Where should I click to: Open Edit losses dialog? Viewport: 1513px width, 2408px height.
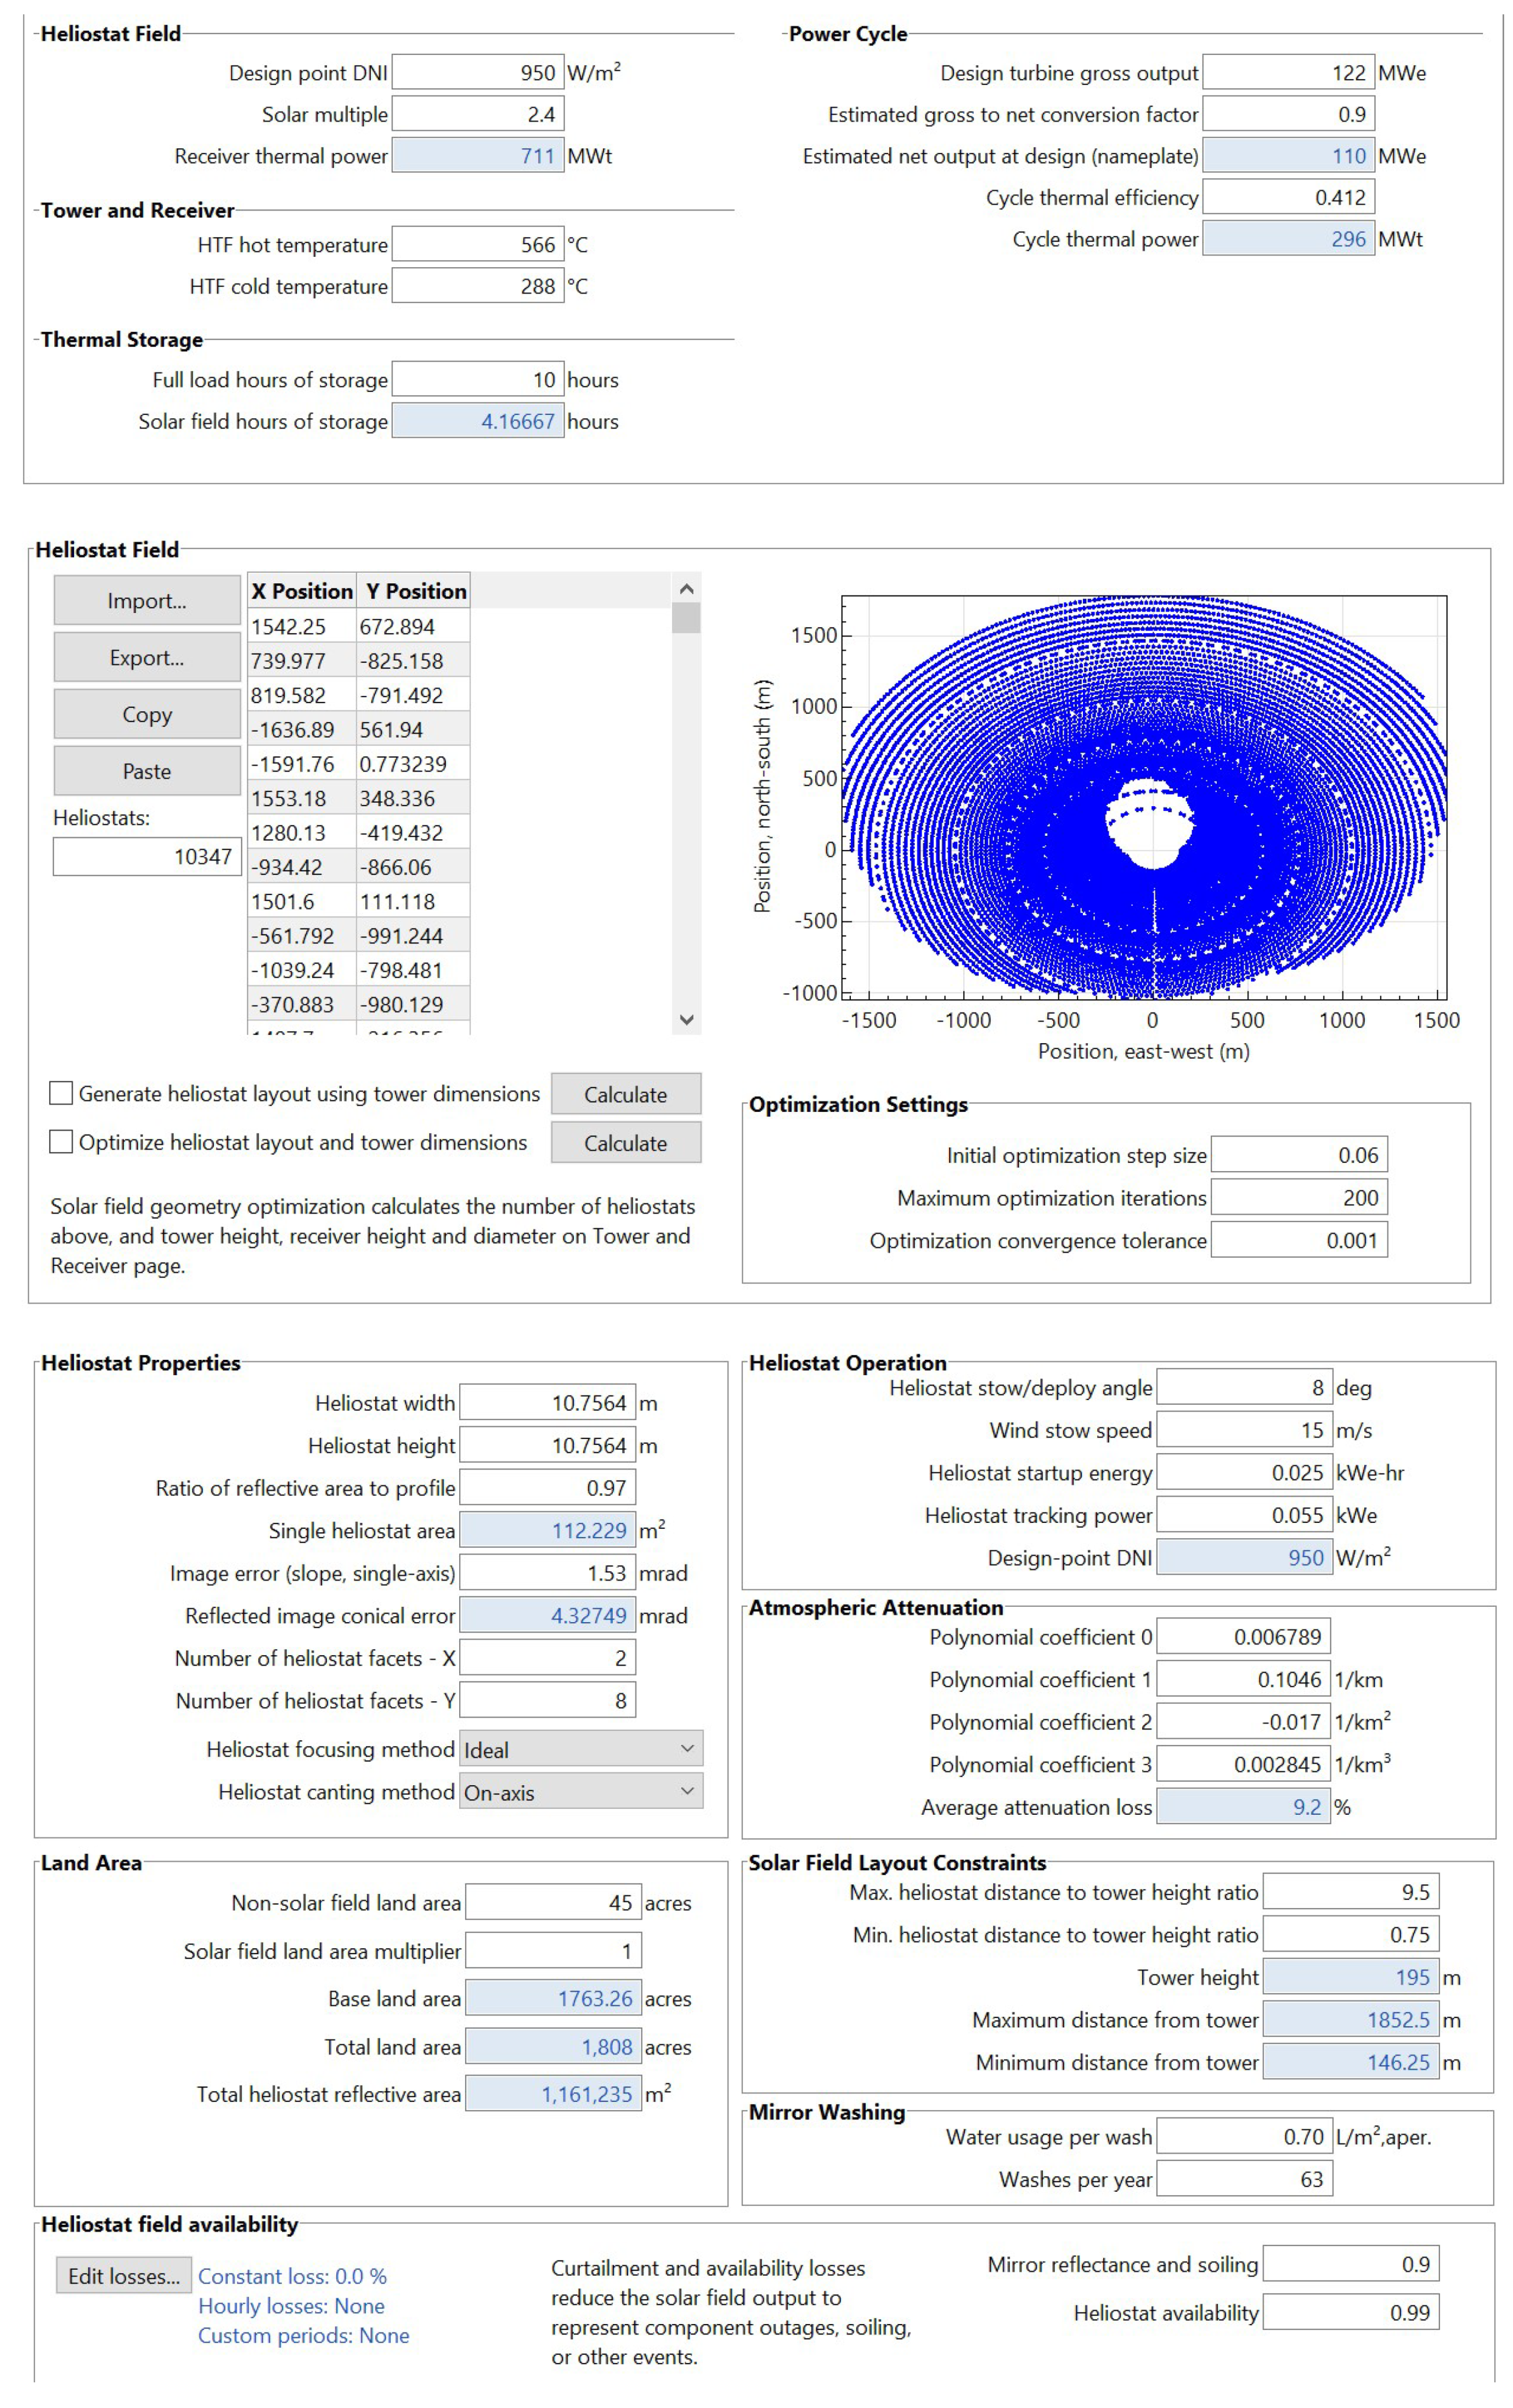[x=124, y=2275]
